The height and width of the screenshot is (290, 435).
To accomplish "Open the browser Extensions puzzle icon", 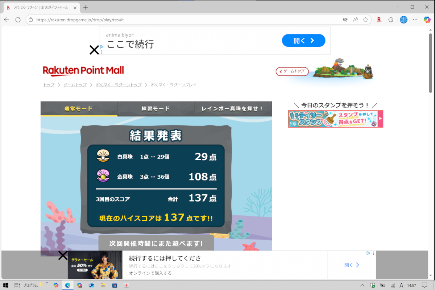I will [391, 20].
